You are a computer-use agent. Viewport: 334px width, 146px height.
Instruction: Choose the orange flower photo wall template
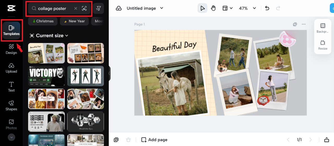click(86, 53)
